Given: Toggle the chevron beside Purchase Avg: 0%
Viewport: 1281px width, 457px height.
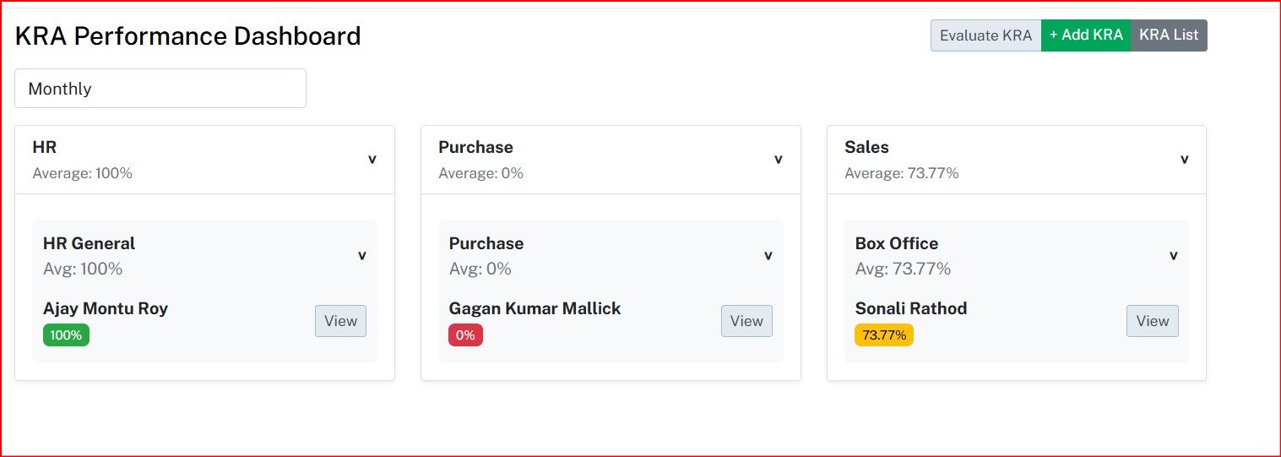Looking at the screenshot, I should click(768, 256).
